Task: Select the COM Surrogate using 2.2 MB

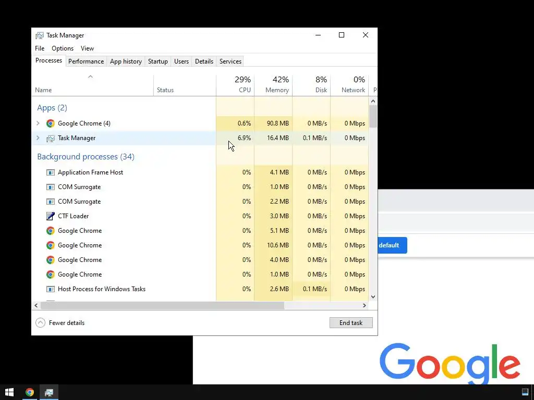Action: point(200,202)
